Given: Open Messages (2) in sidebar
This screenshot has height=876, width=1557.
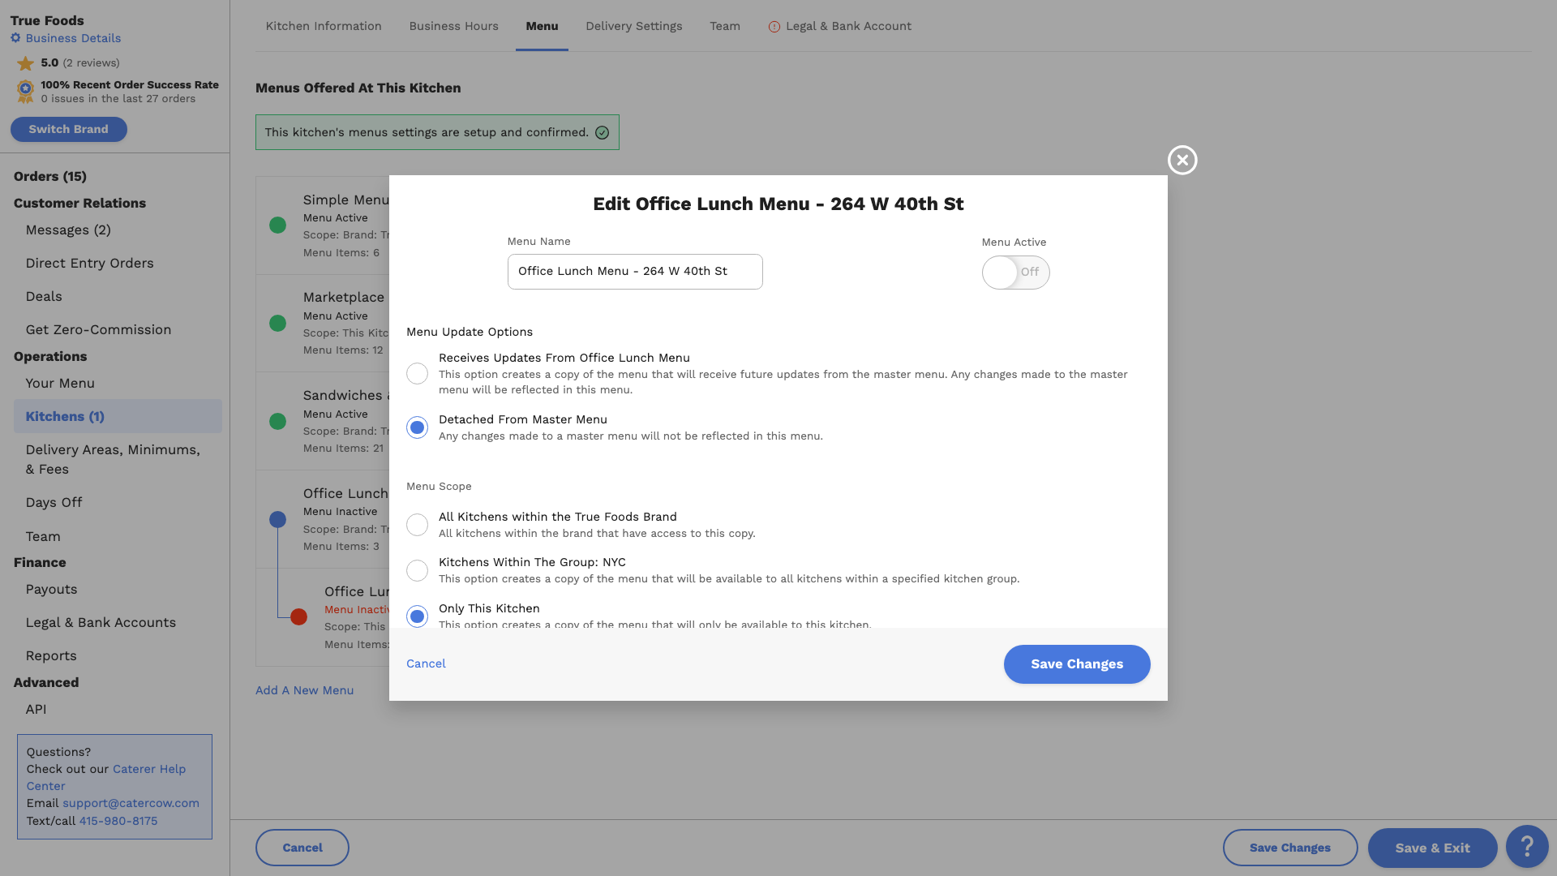Looking at the screenshot, I should 68,230.
